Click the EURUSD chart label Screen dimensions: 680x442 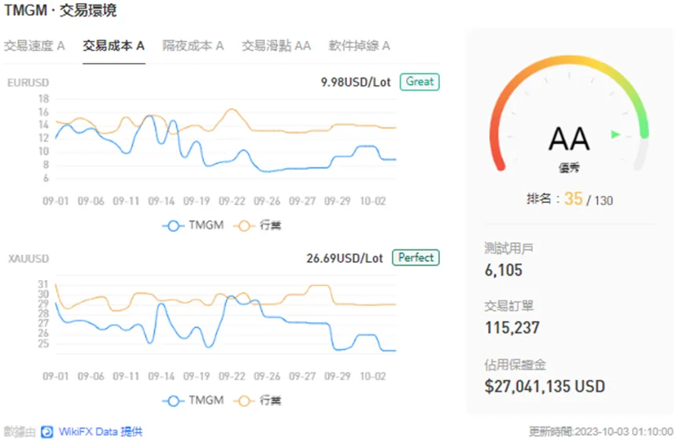pyautogui.click(x=28, y=83)
